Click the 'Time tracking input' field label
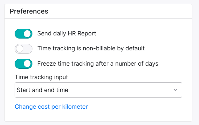Viewport: 199px width, 125px height. pos(41,77)
